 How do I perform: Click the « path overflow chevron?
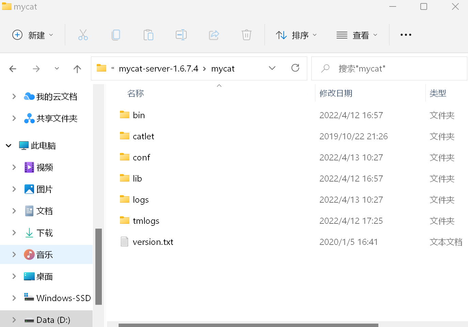pyautogui.click(x=113, y=68)
